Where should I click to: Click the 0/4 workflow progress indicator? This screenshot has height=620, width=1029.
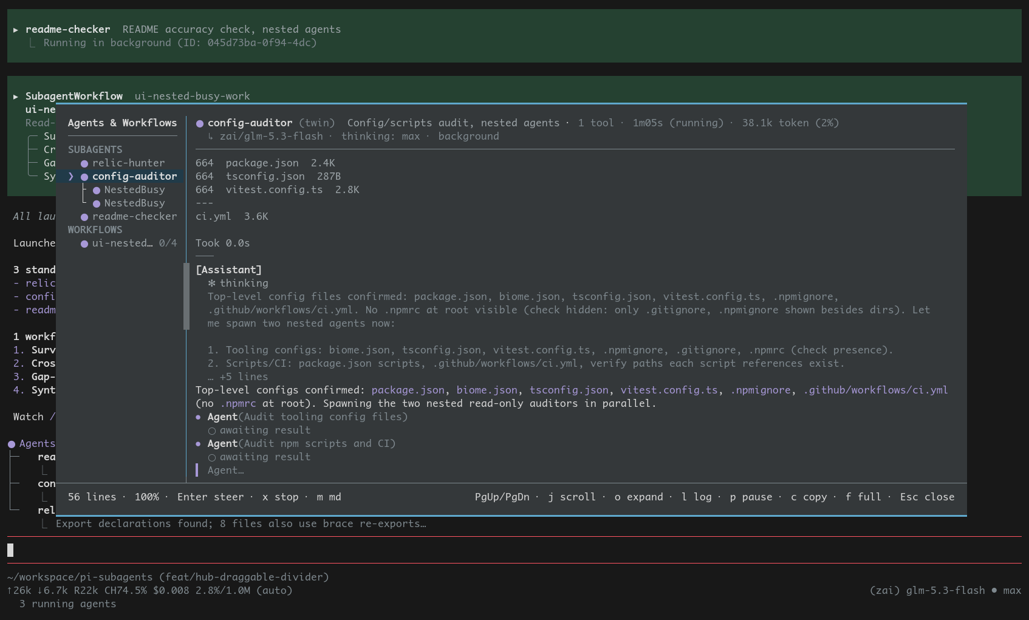[168, 244]
